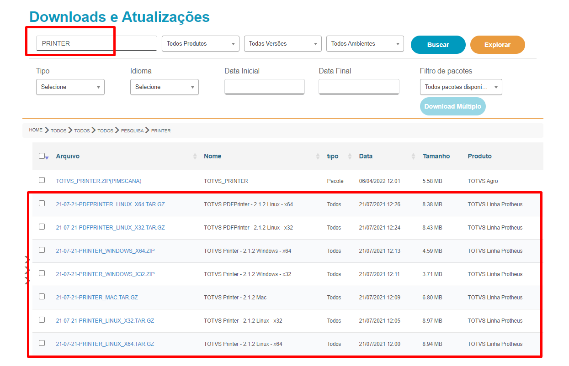Open the 21-07-21-PRINTER_WINDOWS_X32.ZIP link
This screenshot has width=569, height=366.
pyautogui.click(x=105, y=274)
